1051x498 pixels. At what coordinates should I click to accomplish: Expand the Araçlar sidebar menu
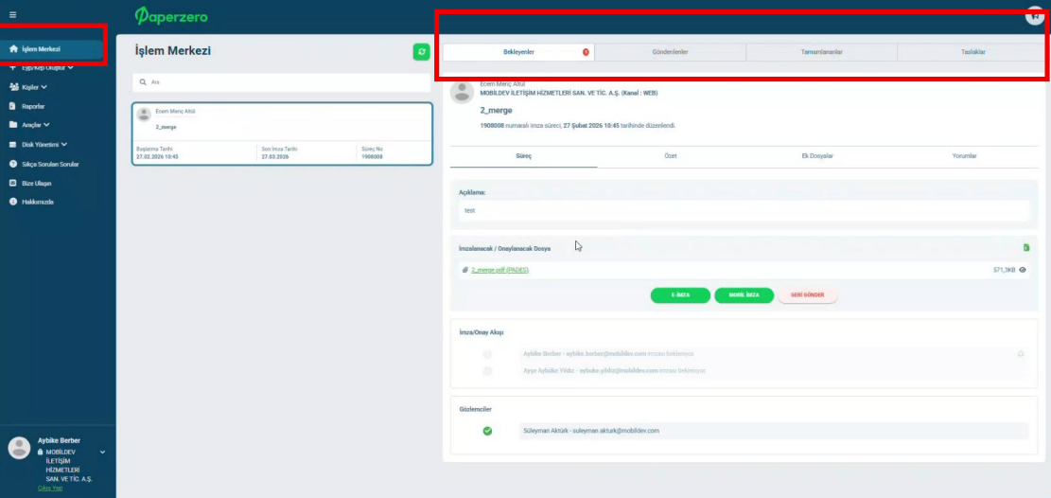[36, 125]
